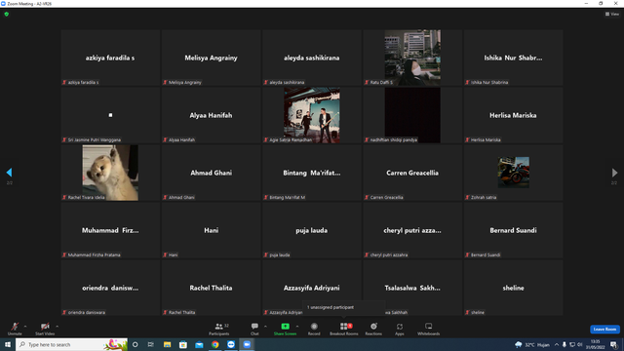Expand the chat options arrow
The width and height of the screenshot is (624, 351).
pyautogui.click(x=265, y=327)
